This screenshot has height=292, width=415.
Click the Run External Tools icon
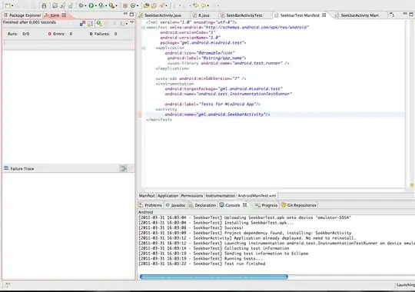[111, 5]
